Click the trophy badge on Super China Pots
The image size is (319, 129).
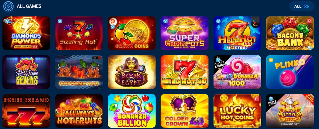pyautogui.click(x=165, y=20)
